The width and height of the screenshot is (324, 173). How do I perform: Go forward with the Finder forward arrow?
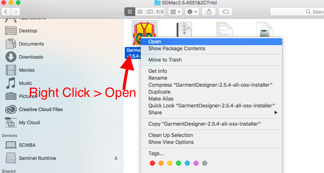coord(16,12)
